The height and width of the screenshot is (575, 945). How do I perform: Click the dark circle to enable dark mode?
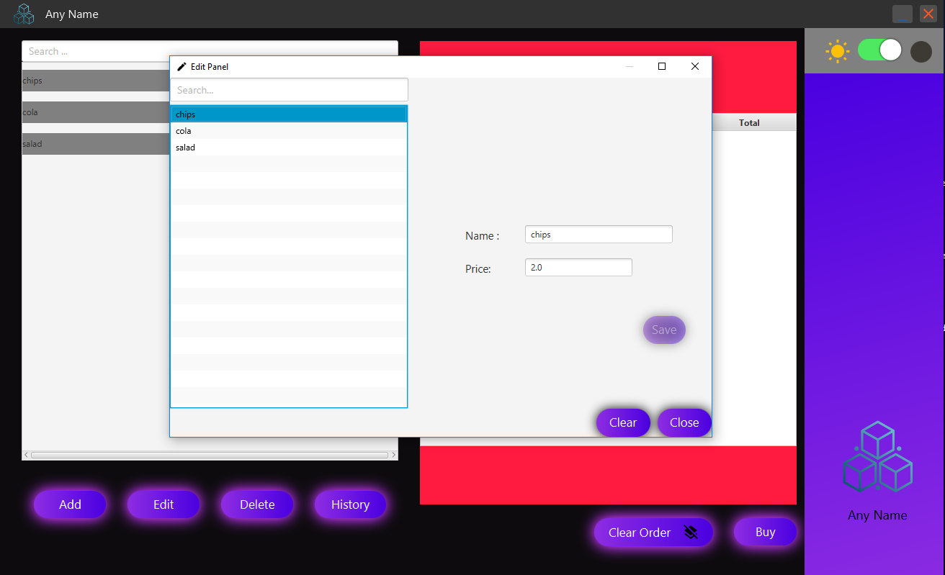(921, 50)
